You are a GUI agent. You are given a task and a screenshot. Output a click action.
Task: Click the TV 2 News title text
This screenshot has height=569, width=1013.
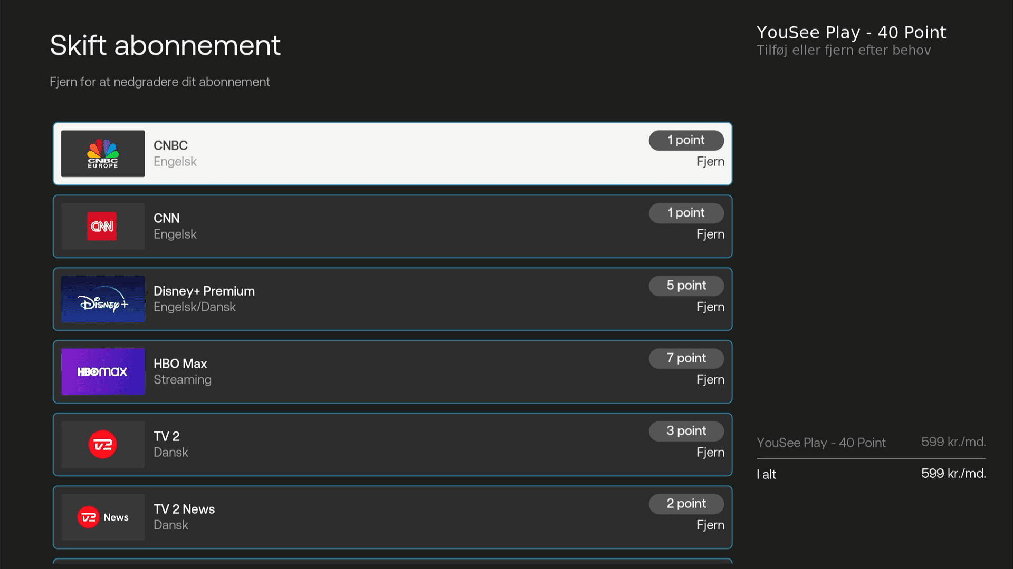click(x=184, y=509)
